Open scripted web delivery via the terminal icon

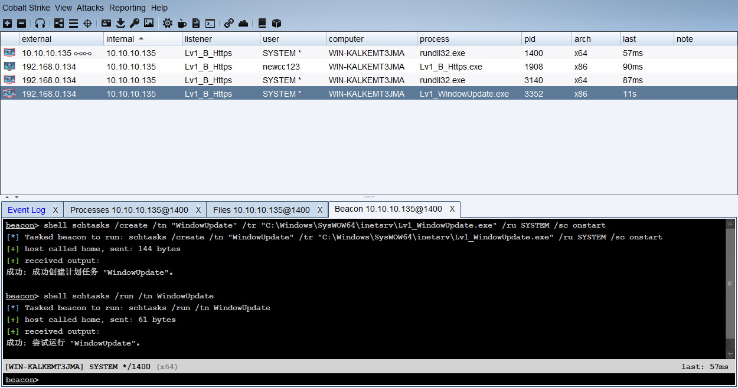[210, 23]
